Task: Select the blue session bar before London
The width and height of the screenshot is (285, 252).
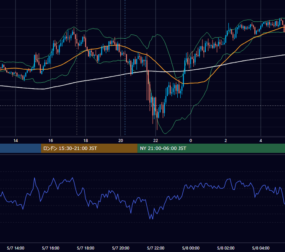Action: (x=21, y=148)
